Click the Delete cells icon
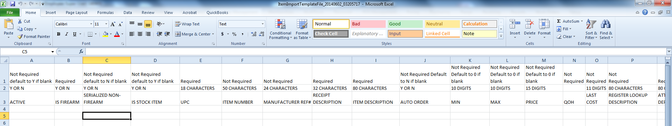 (529, 24)
